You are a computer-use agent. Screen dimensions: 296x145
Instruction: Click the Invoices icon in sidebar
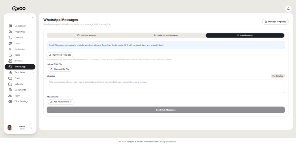pos(10,61)
